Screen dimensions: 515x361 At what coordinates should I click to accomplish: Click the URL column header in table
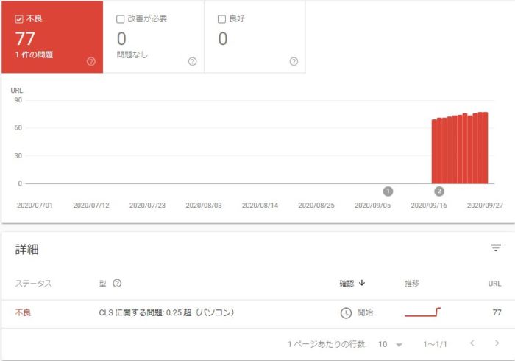[x=494, y=284]
